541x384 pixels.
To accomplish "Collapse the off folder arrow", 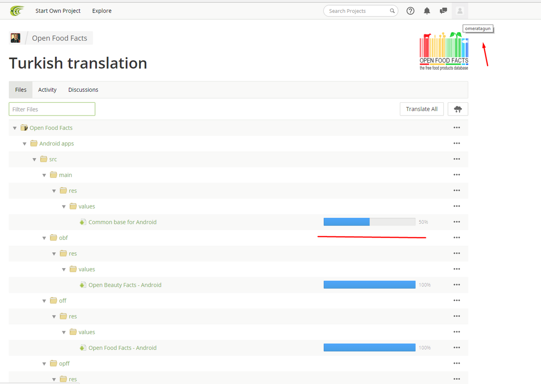I will tap(44, 301).
